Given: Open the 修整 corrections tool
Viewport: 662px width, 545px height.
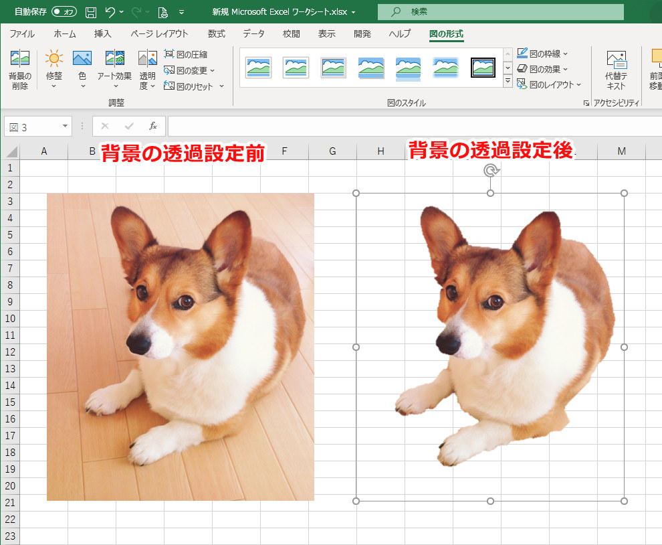Looking at the screenshot, I should pos(53,70).
